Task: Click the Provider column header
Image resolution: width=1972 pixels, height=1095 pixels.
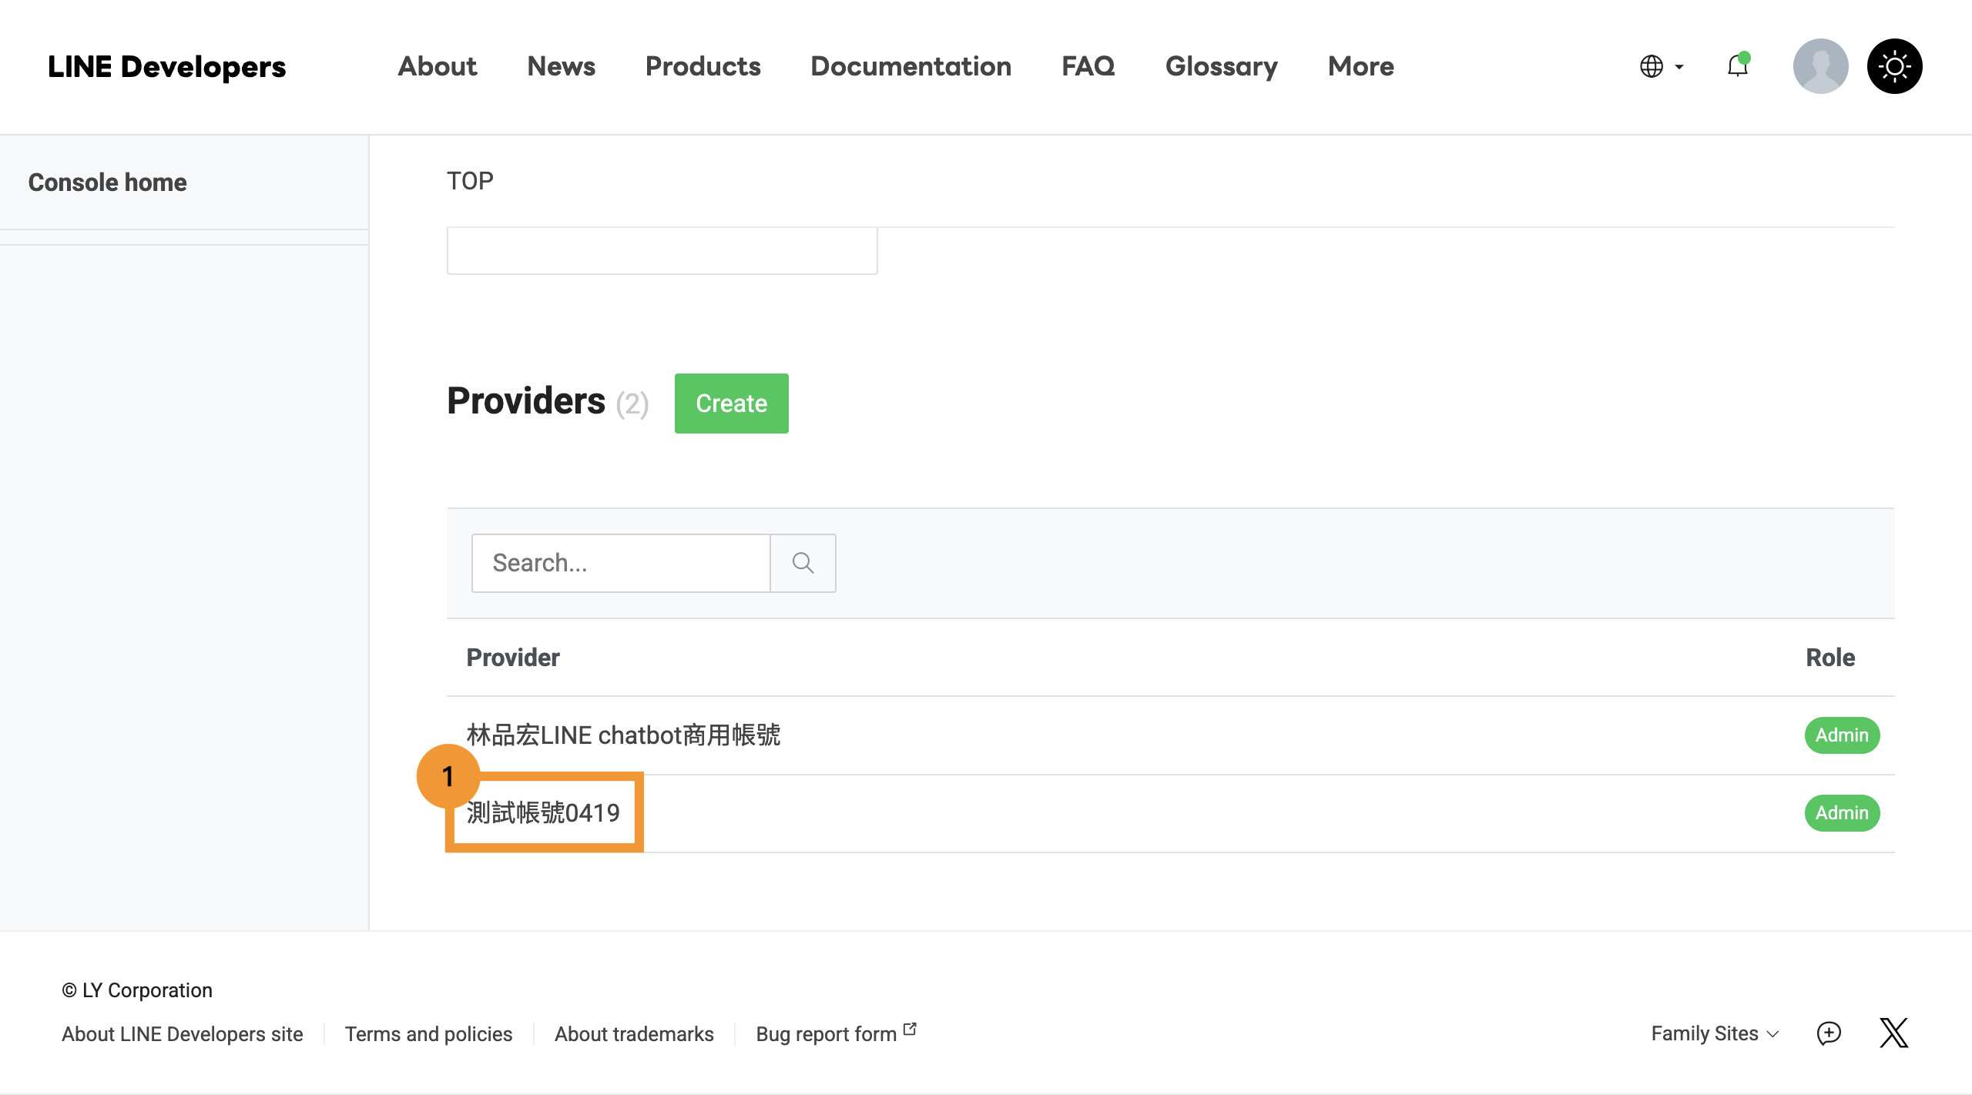Action: pos(513,658)
